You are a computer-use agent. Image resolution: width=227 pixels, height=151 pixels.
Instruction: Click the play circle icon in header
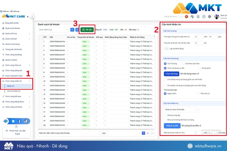coord(204,17)
